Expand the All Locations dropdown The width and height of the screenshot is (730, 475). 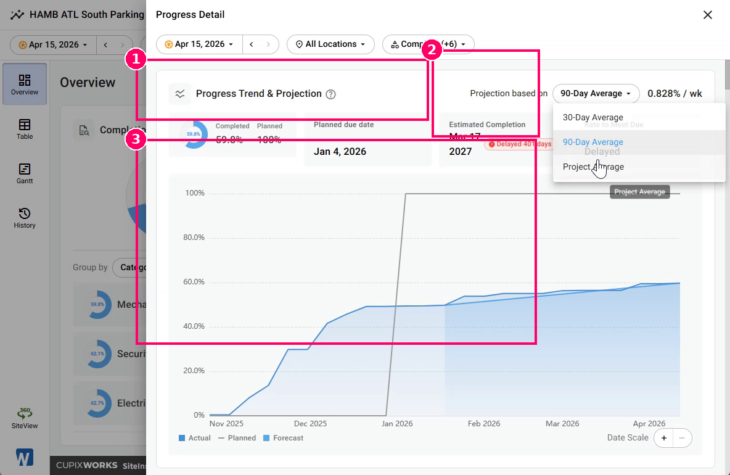pos(330,44)
